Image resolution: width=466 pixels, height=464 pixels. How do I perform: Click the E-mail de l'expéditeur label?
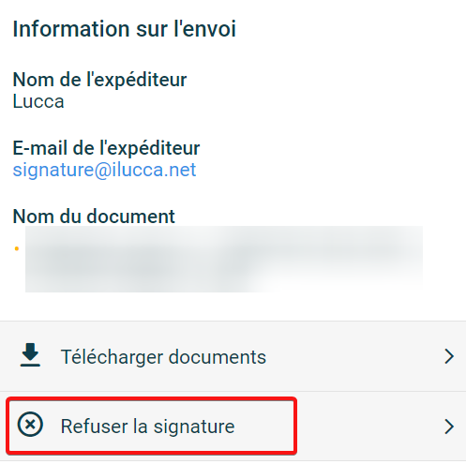coord(106,148)
